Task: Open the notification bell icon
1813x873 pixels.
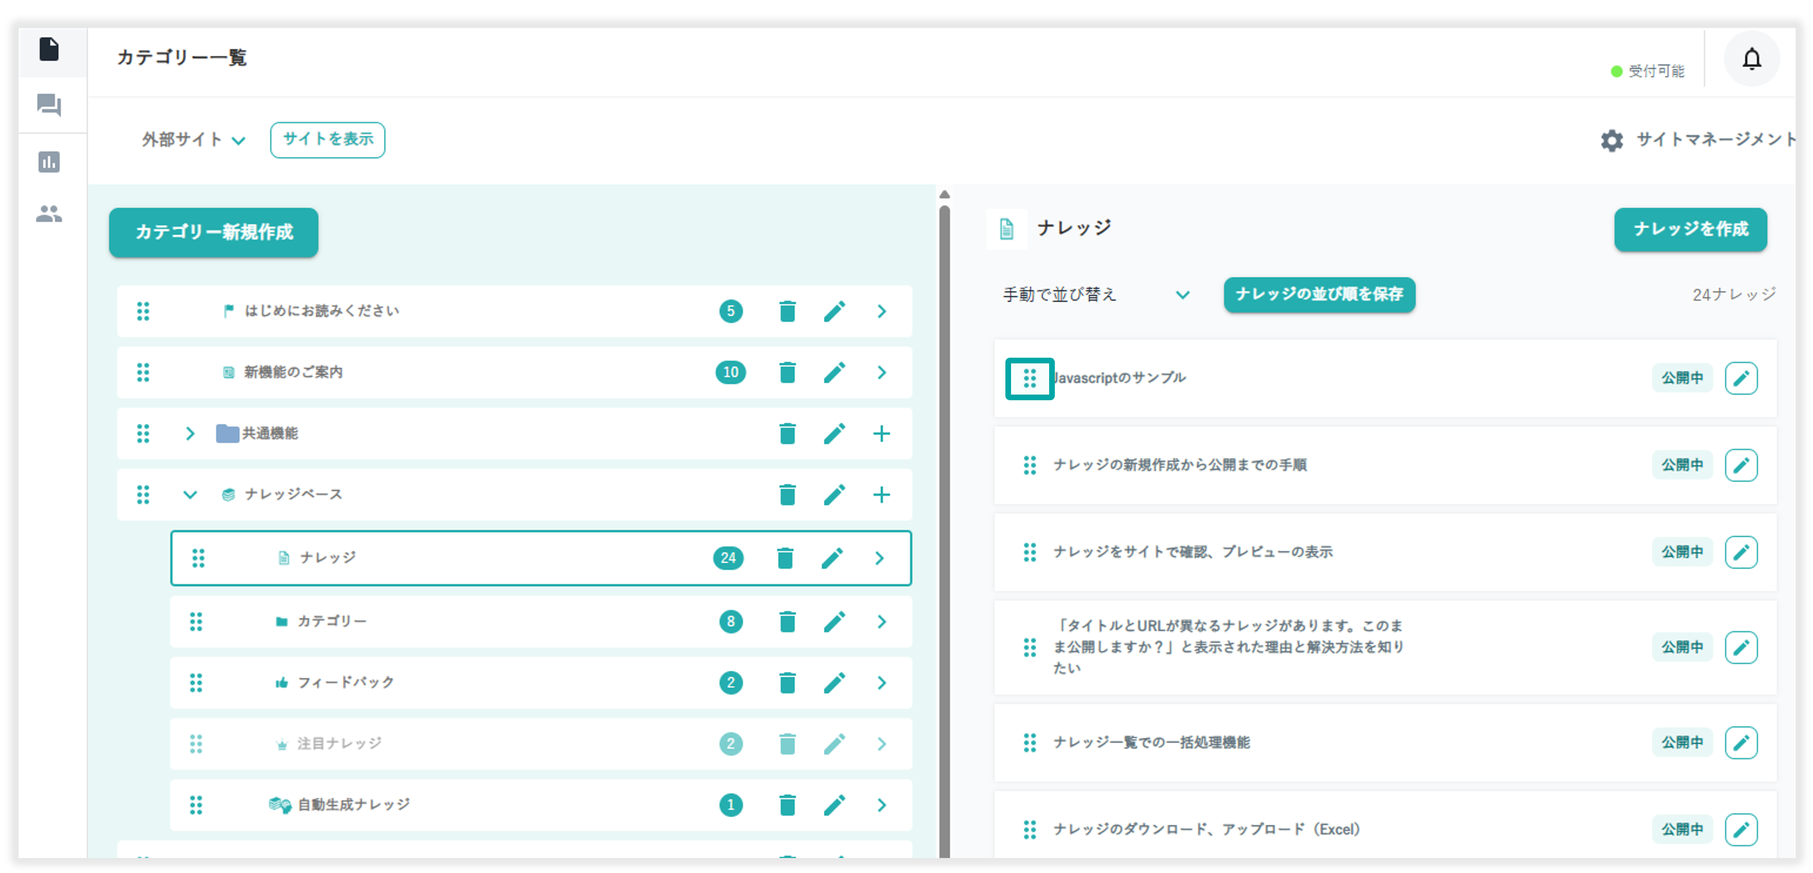Action: (1751, 59)
